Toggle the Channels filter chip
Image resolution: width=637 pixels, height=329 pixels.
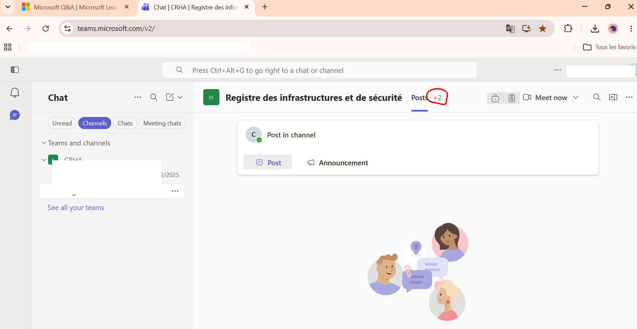click(x=95, y=123)
